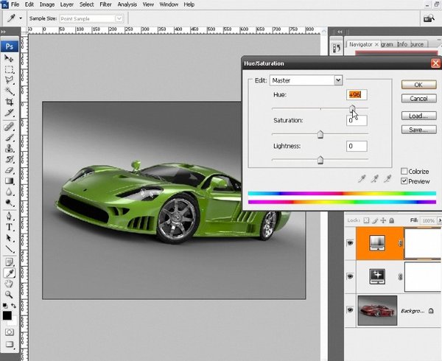Click the Saturation slider handle
This screenshot has height=361, width=442.
click(x=320, y=134)
